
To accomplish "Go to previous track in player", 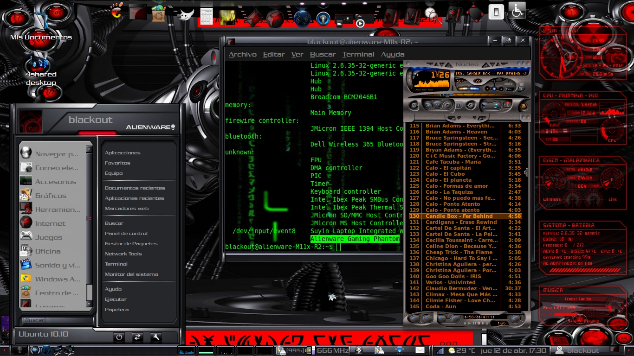I will [414, 105].
